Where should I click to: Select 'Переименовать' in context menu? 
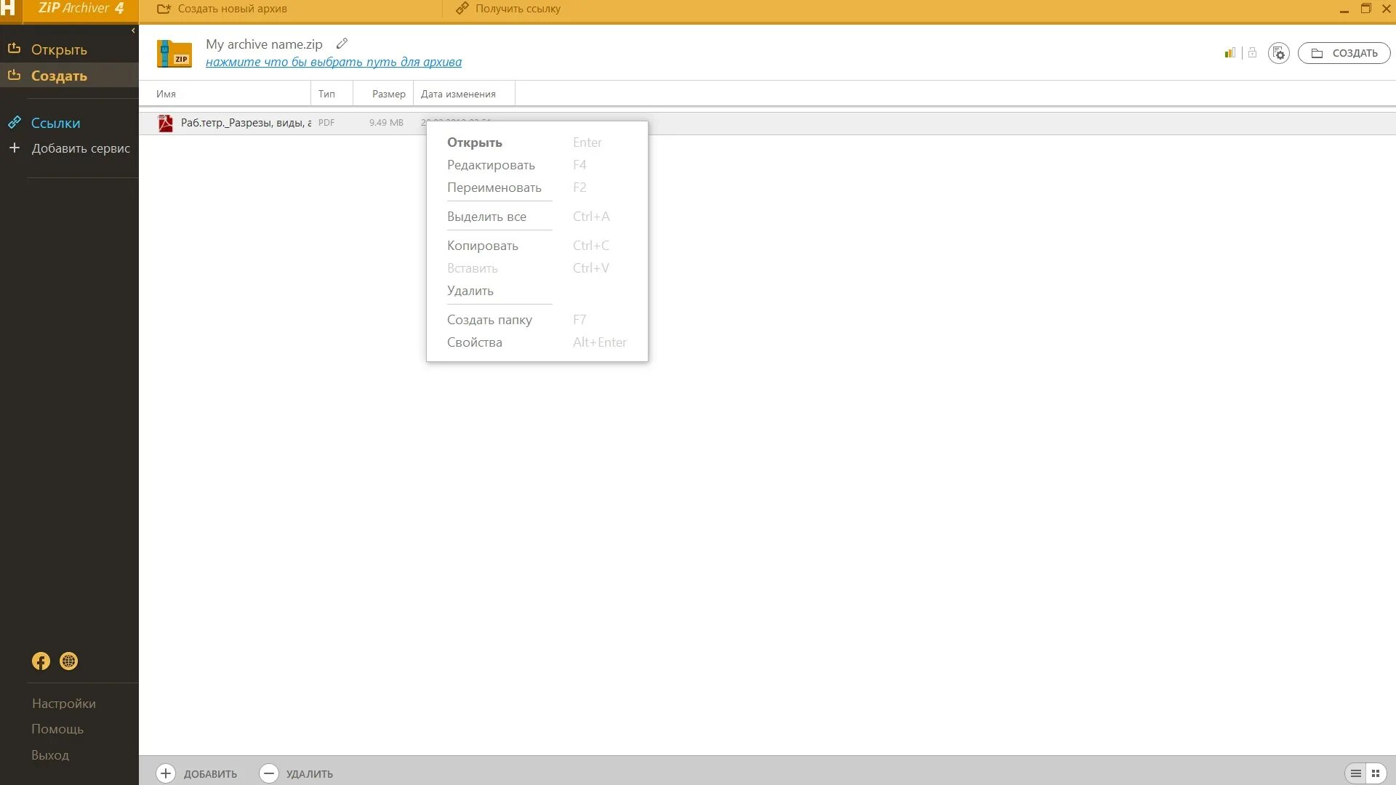pyautogui.click(x=494, y=188)
